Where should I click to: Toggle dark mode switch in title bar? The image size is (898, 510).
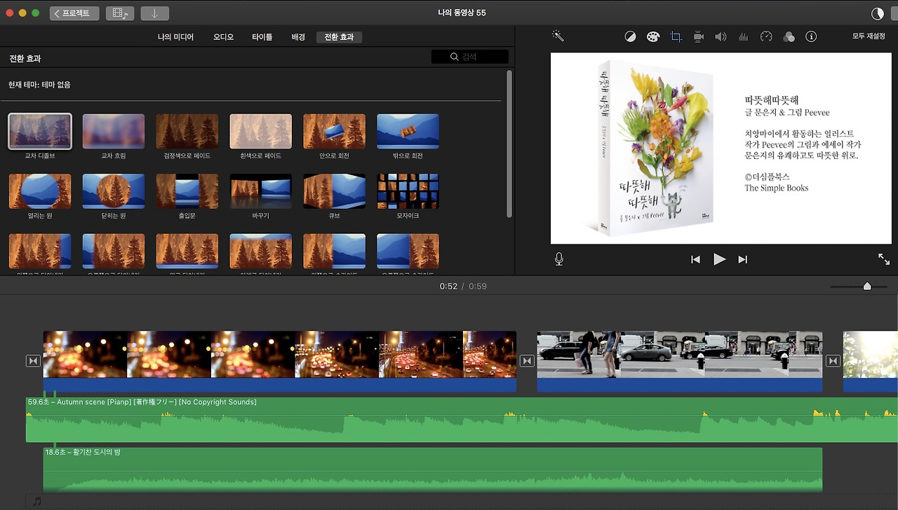[878, 12]
